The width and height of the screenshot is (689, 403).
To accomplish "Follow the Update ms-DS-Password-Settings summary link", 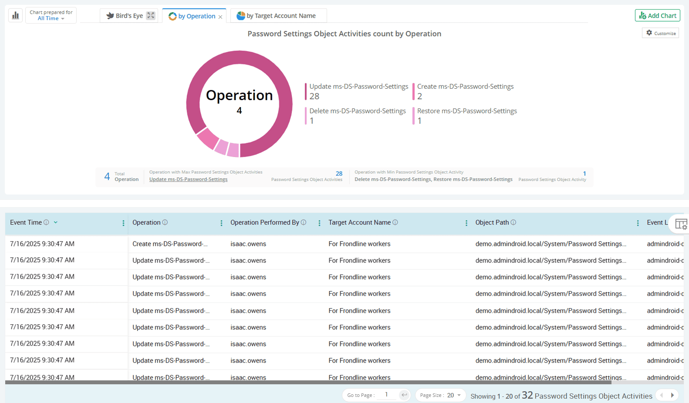I will point(188,179).
